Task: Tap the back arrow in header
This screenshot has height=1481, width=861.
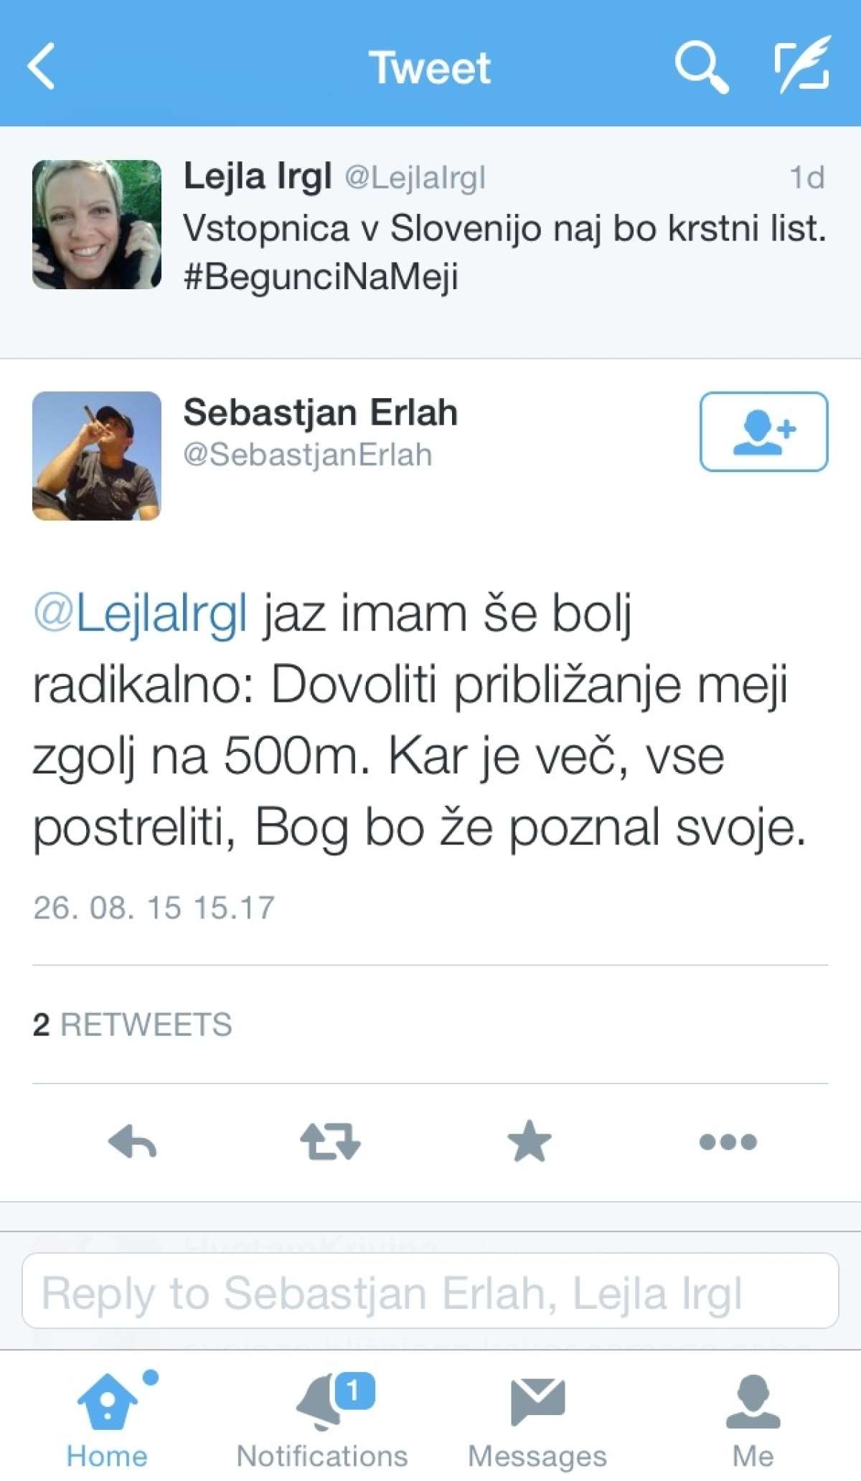Action: [x=42, y=67]
